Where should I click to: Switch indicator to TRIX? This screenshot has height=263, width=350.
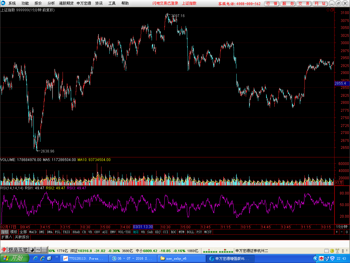tap(66, 232)
